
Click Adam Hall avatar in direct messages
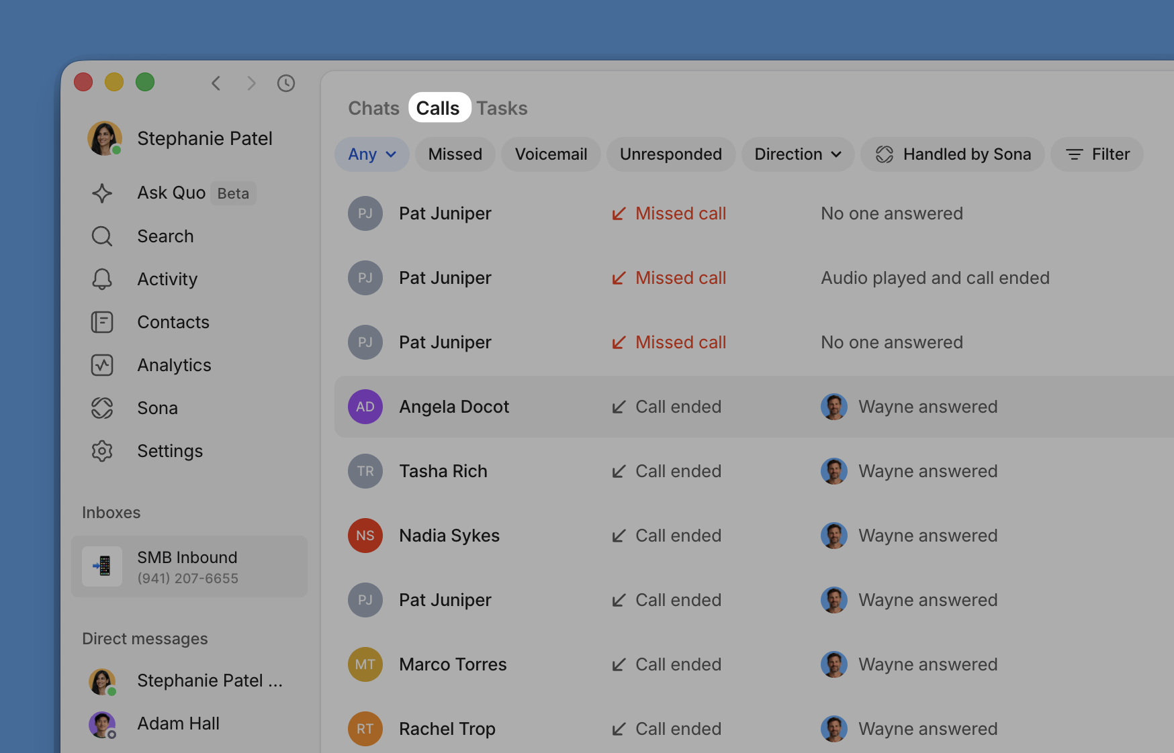click(102, 725)
